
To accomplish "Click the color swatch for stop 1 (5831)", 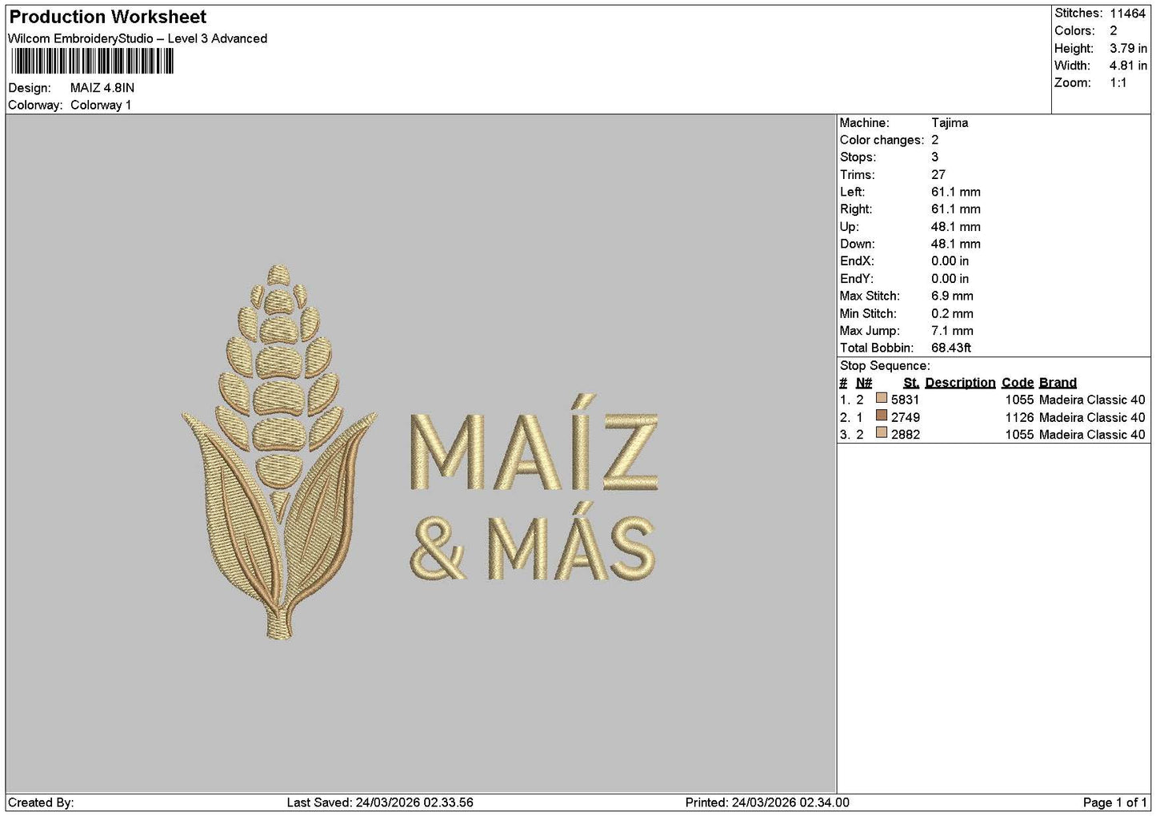I will pos(882,399).
